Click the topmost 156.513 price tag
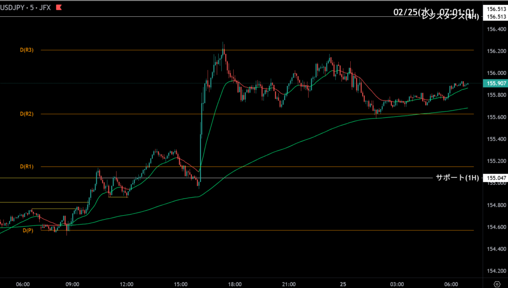The image size is (508, 288). point(496,9)
